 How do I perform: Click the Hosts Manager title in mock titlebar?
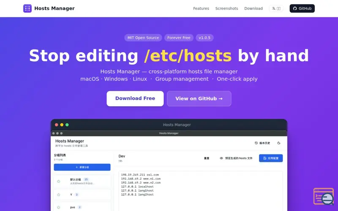pos(177,124)
